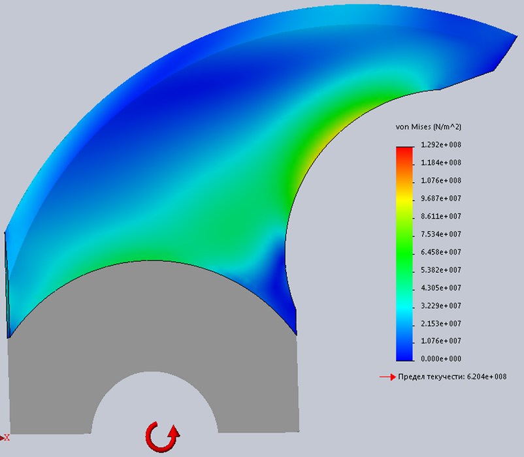
Task: Click the legend value 9.687e+007
Action: click(x=441, y=198)
